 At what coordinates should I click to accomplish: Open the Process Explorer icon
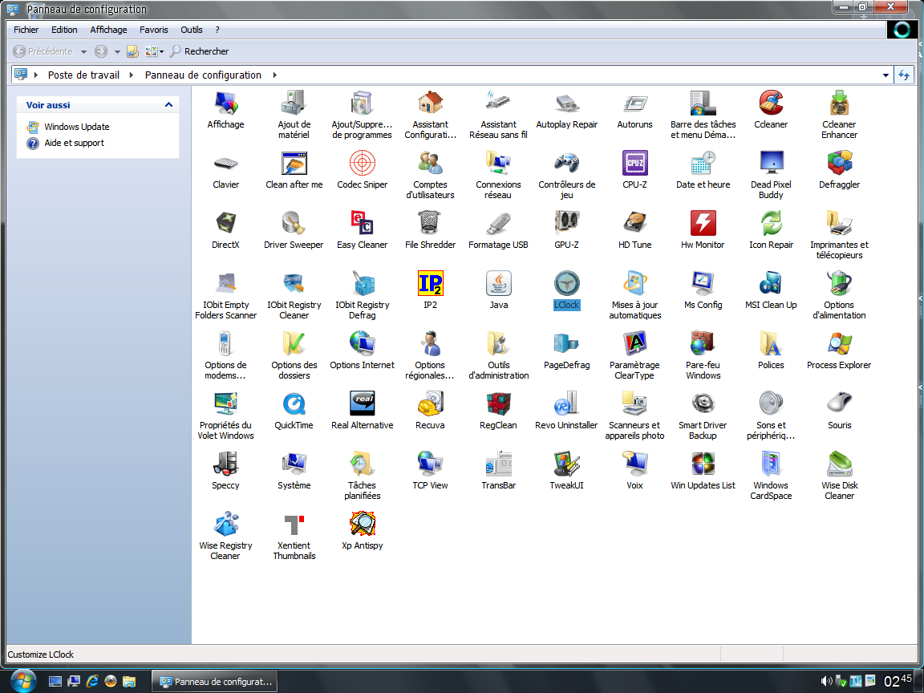tap(839, 343)
